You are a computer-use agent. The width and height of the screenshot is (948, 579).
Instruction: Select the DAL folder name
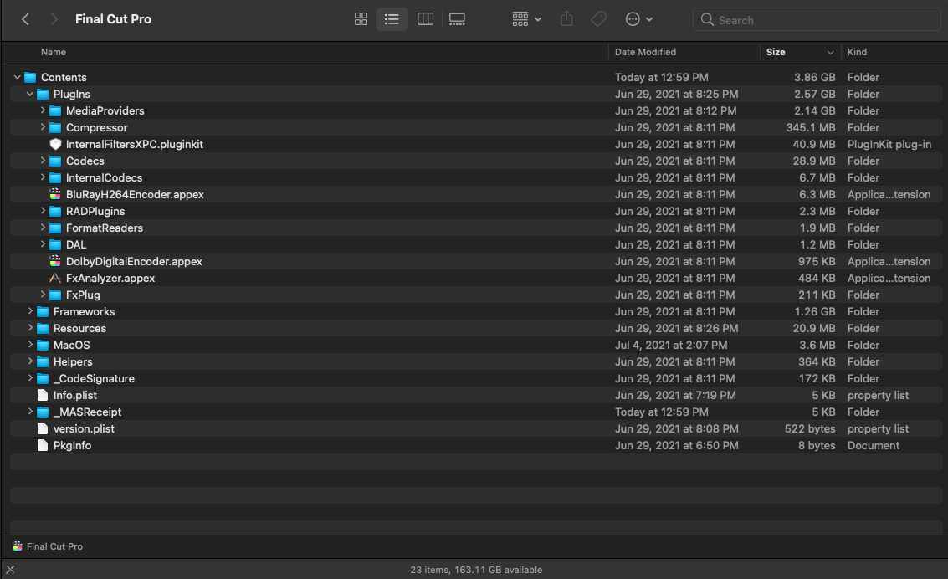coord(76,244)
